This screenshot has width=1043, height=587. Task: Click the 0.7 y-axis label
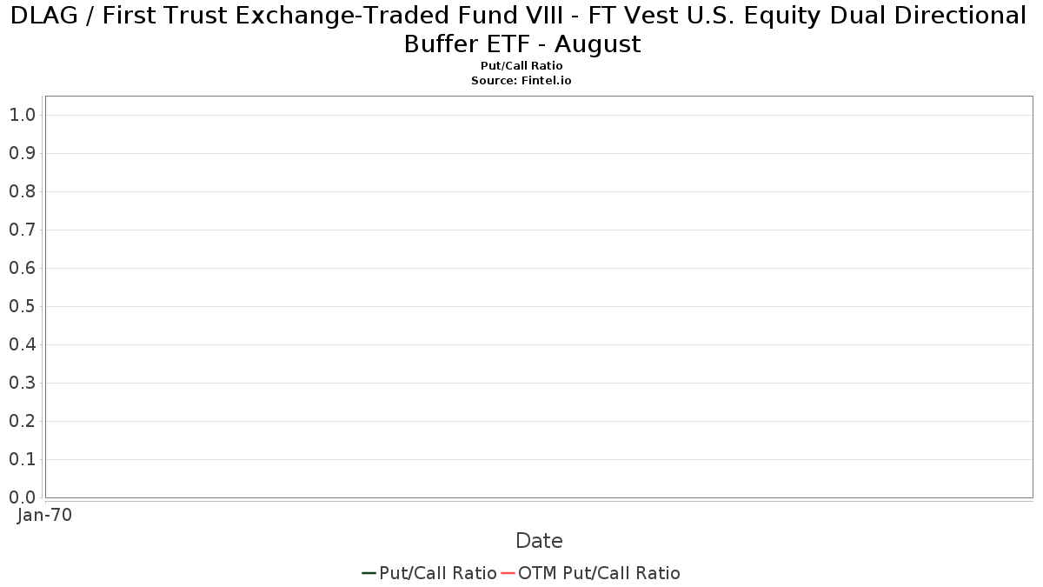[22, 230]
